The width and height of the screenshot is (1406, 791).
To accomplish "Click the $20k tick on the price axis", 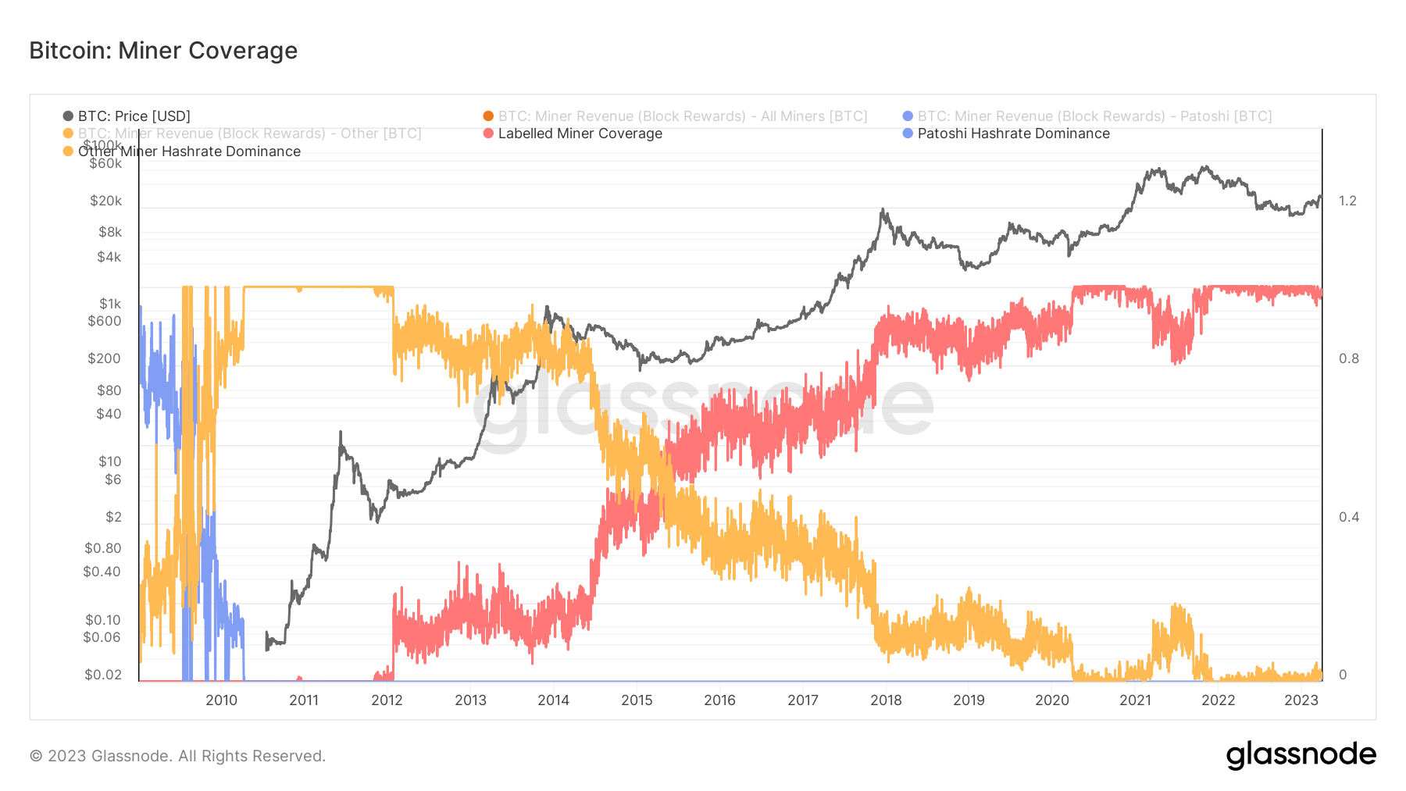I will coord(105,201).
